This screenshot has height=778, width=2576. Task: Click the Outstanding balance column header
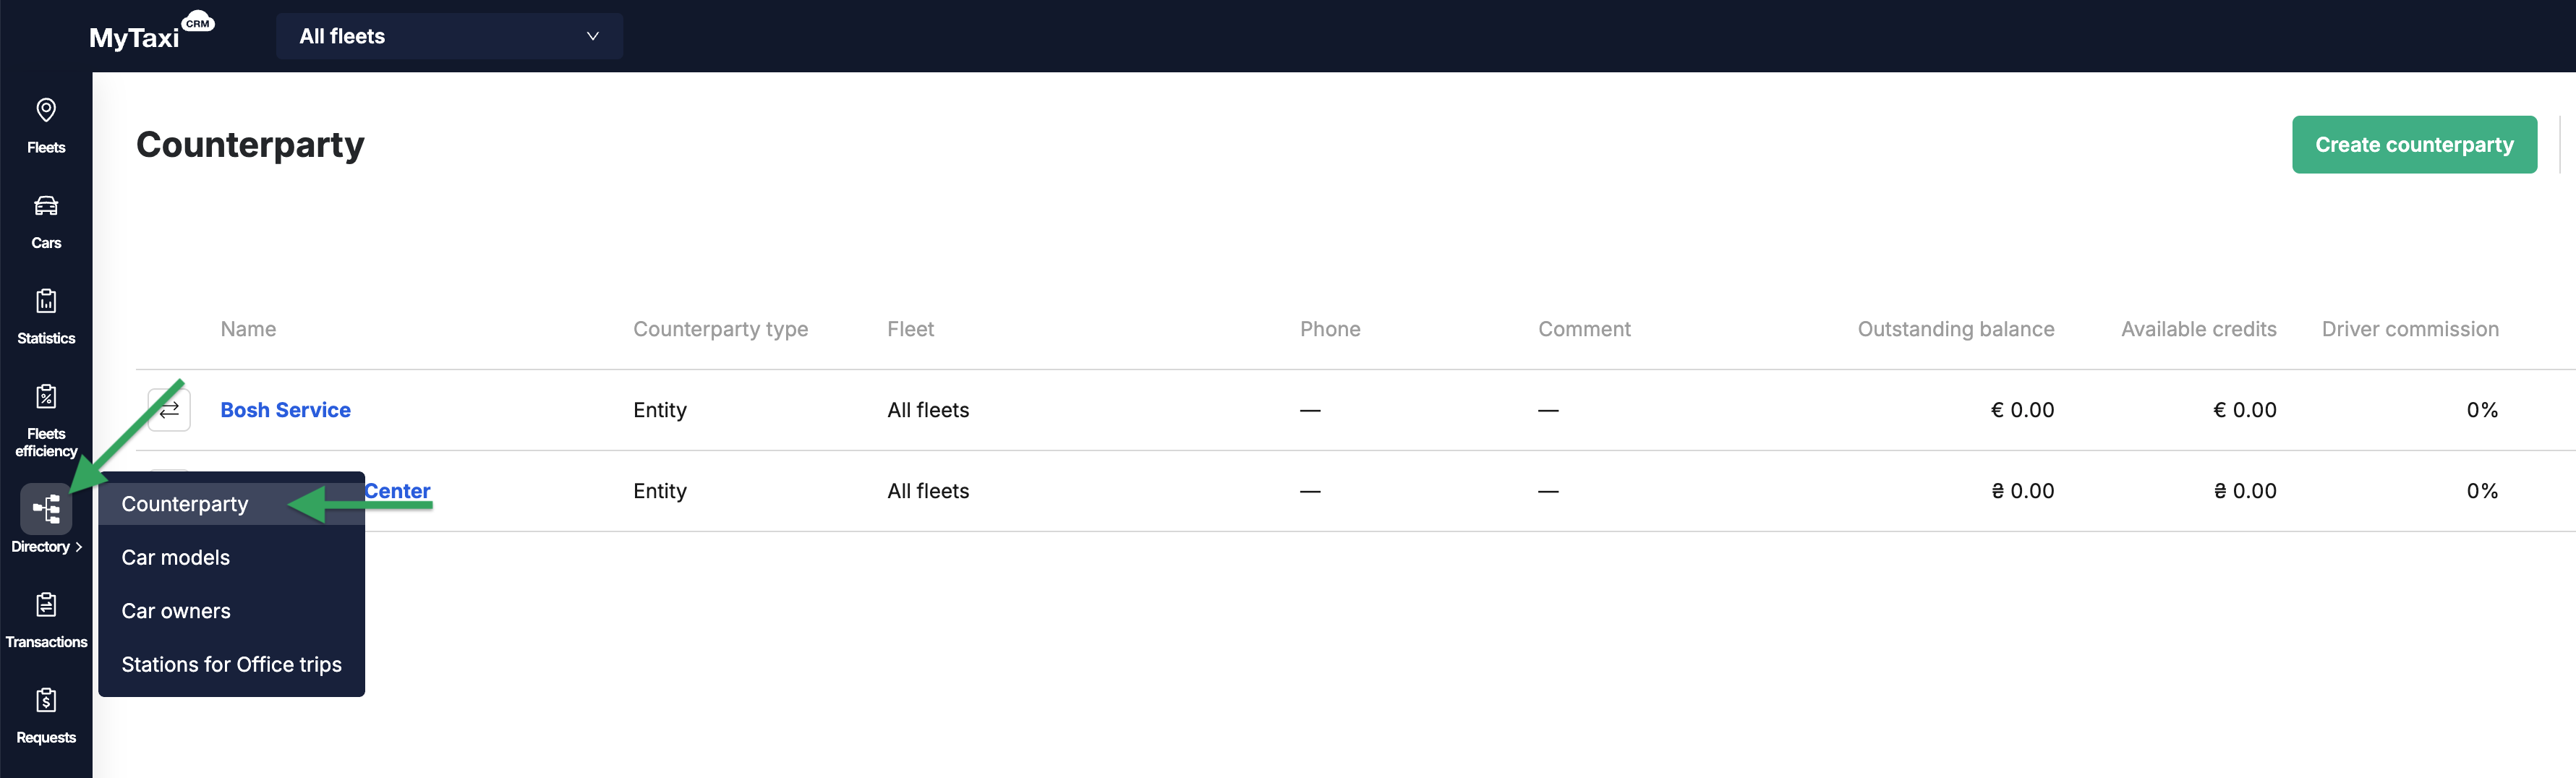click(x=1955, y=329)
